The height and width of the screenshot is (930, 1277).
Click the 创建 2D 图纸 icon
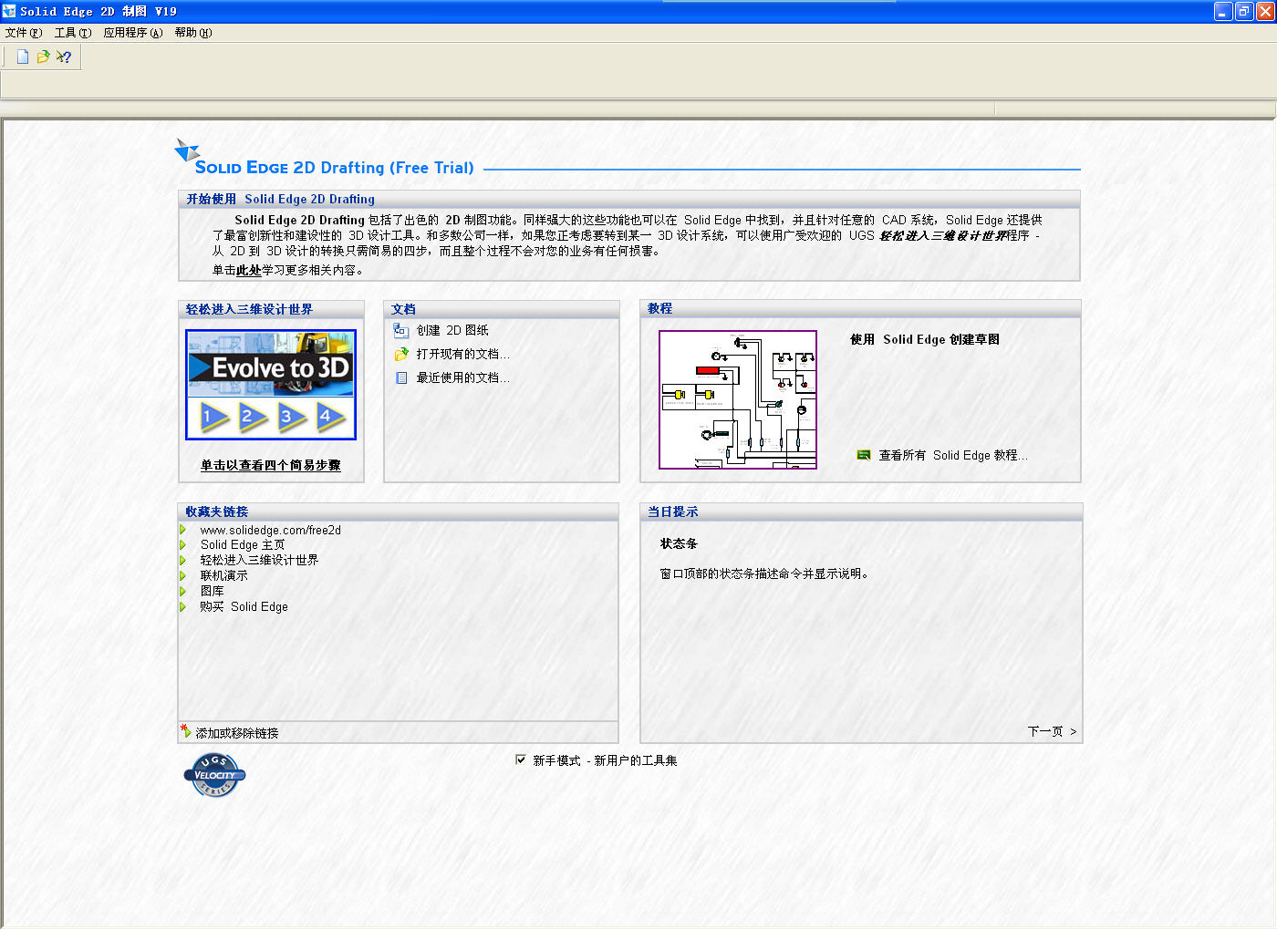pos(401,331)
